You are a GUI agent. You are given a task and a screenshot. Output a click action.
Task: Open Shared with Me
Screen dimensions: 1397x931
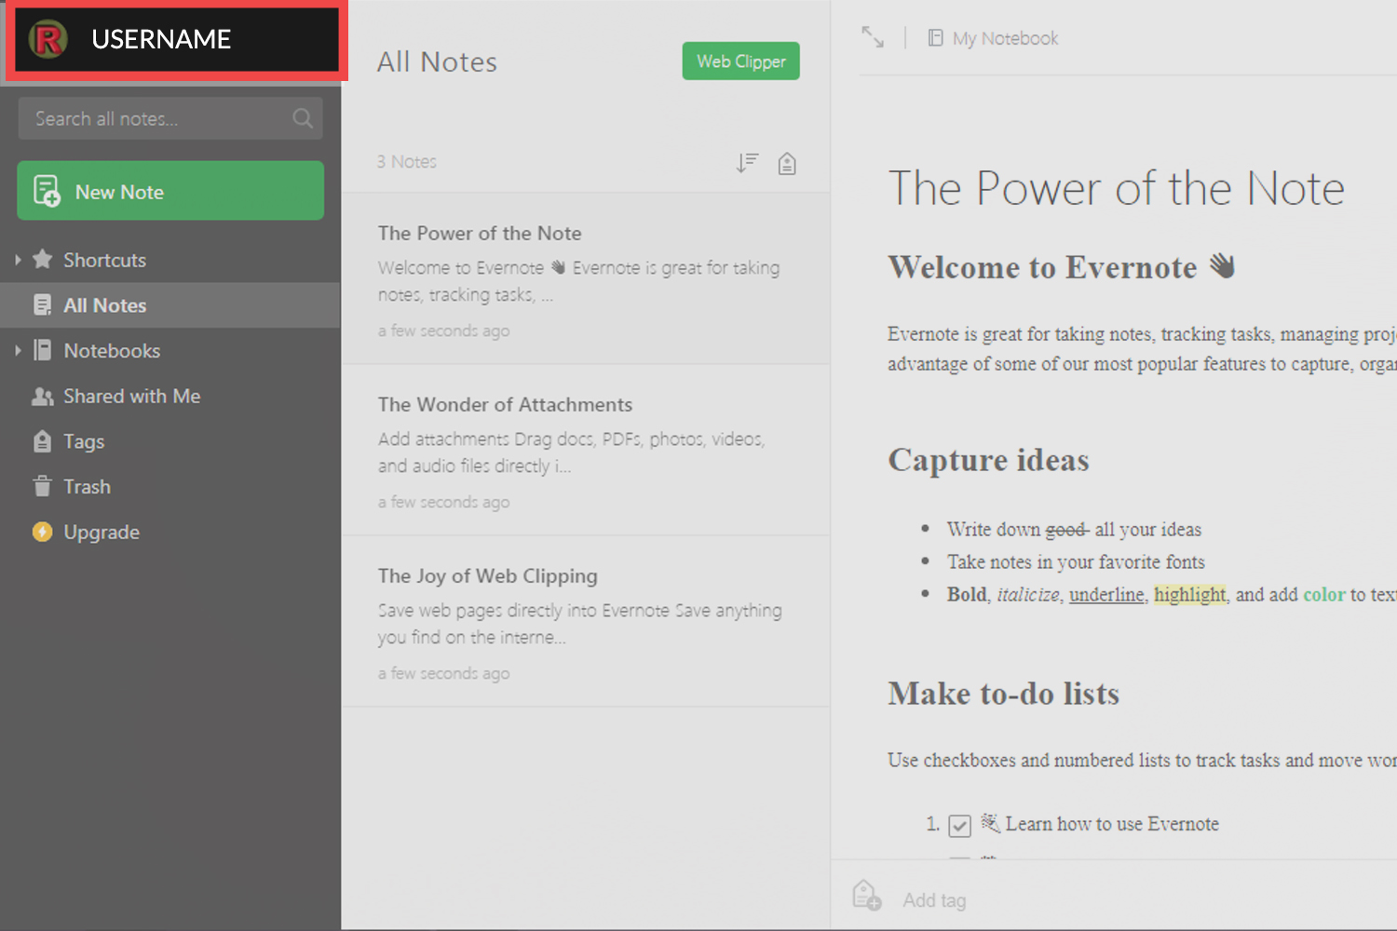[x=131, y=396]
